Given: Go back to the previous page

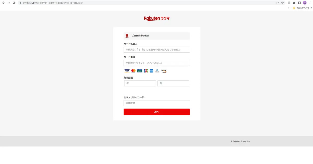Looking at the screenshot, I should (3, 3).
